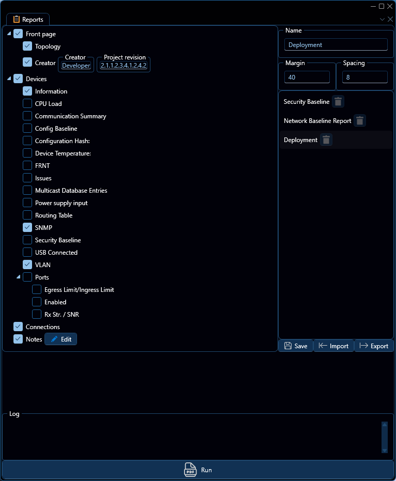Click the Log panel scrollbar

tap(384, 437)
